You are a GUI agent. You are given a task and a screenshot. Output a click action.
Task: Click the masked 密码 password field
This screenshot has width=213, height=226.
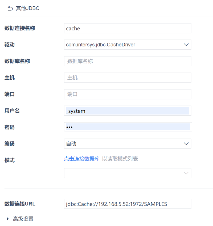coord(128,127)
